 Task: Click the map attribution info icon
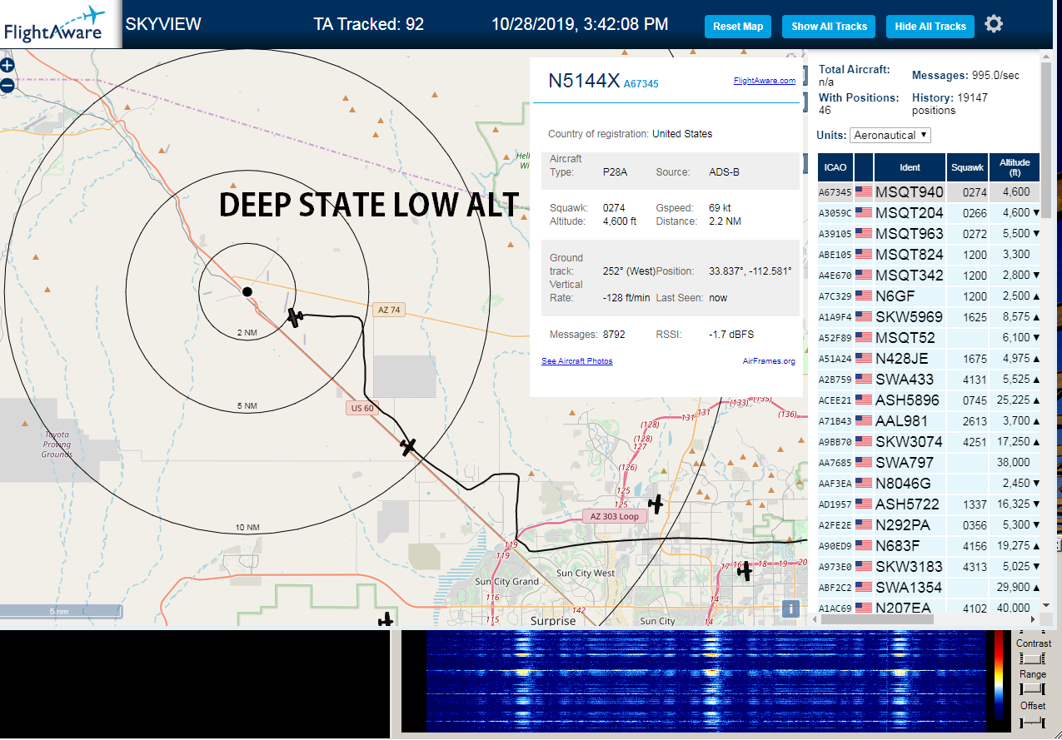click(791, 608)
